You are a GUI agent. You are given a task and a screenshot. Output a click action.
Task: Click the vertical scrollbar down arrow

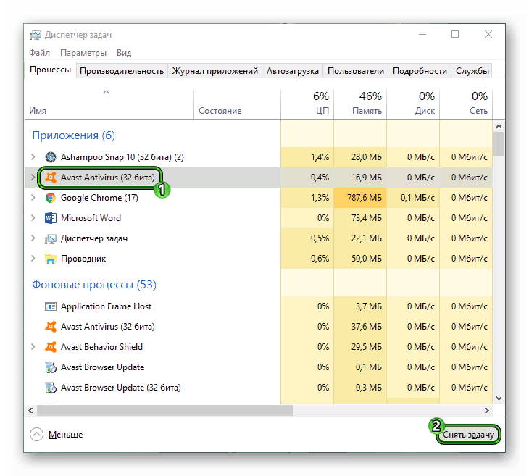coord(499,398)
